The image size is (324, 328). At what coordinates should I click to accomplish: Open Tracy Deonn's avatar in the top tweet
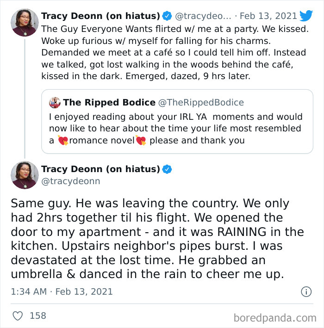[25, 22]
